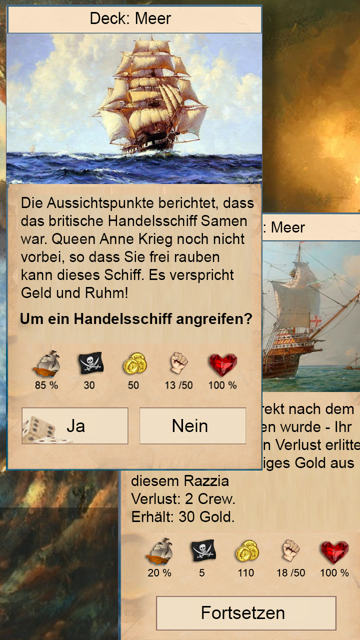The height and width of the screenshot is (640, 360).
Task: Click the Fortsetzen button
Action: tap(246, 613)
